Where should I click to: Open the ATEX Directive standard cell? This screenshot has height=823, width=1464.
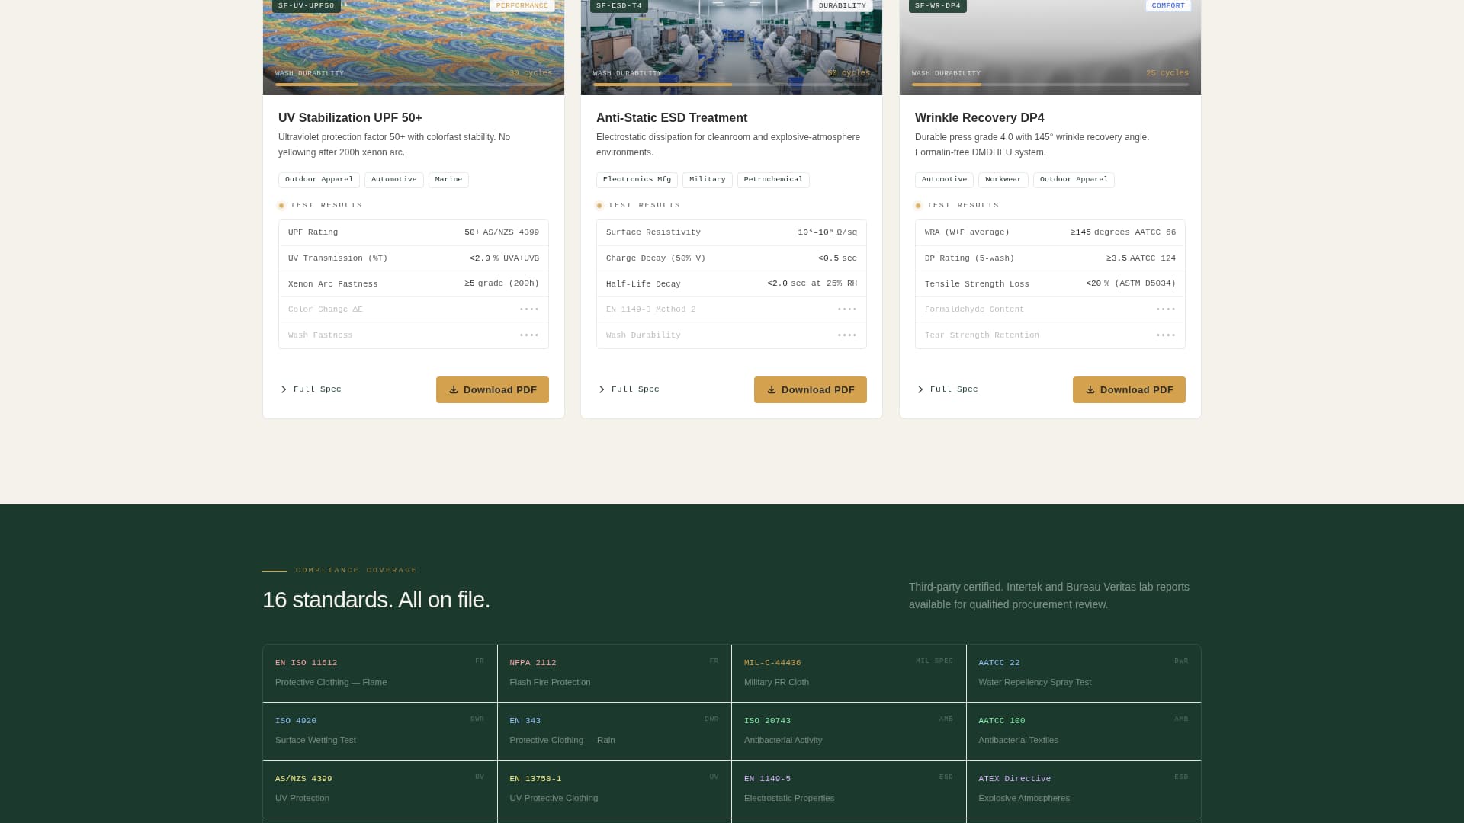1083,789
